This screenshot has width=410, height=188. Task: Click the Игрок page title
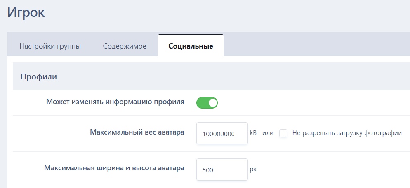click(x=26, y=12)
